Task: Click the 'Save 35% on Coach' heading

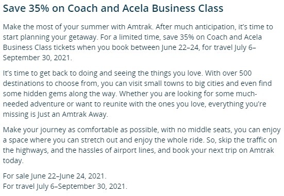Action: pos(113,8)
